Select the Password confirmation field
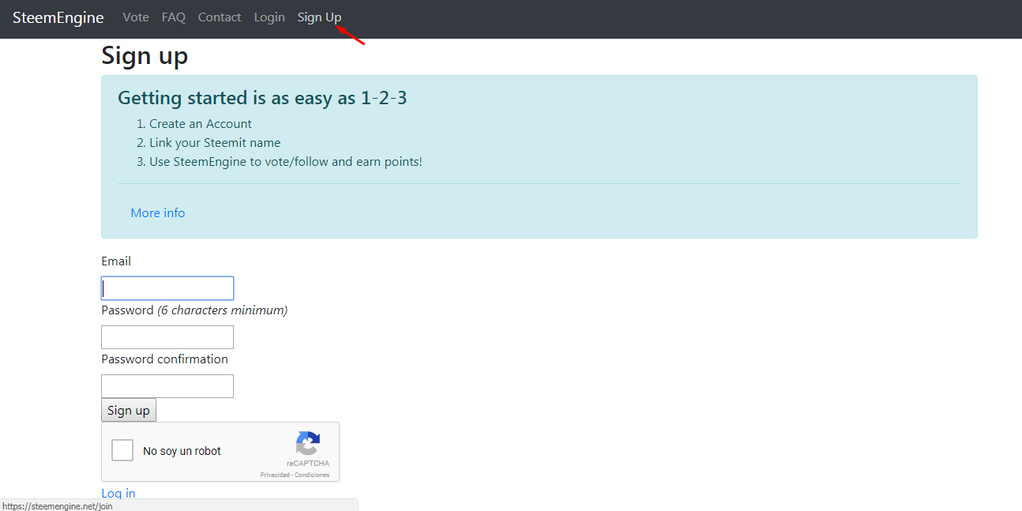The image size is (1022, 511). point(167,386)
